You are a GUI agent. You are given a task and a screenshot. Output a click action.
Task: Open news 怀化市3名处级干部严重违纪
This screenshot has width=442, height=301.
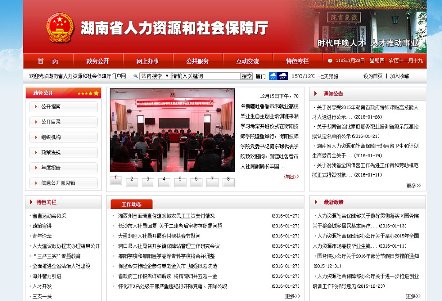(x=172, y=286)
